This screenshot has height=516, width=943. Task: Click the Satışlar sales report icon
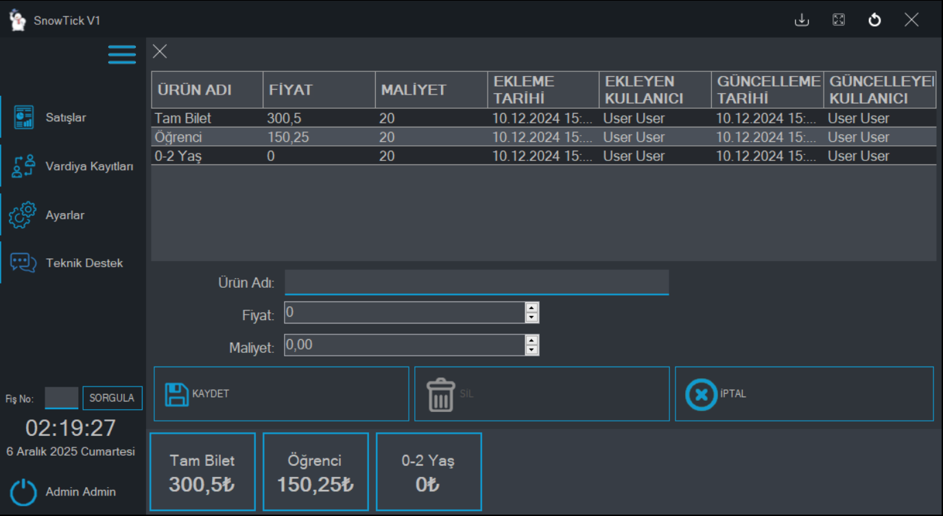click(23, 117)
